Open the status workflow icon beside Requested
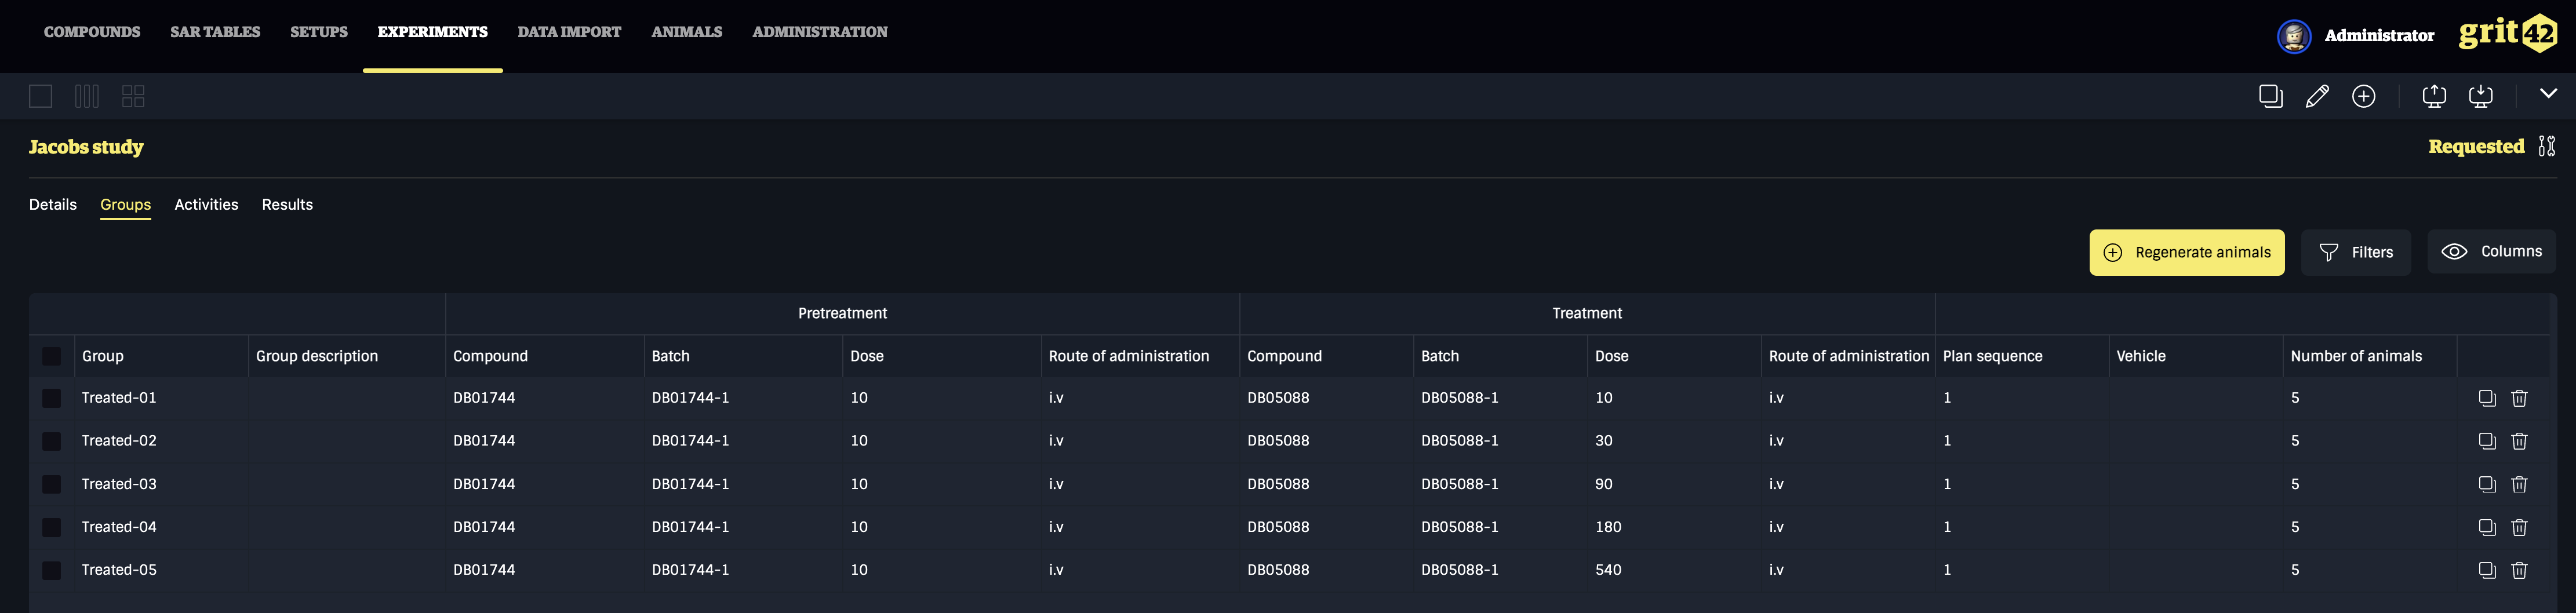The image size is (2576, 613). pos(2546,146)
